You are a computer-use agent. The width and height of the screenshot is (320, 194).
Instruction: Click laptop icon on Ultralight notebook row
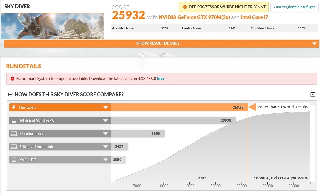[x=14, y=147]
